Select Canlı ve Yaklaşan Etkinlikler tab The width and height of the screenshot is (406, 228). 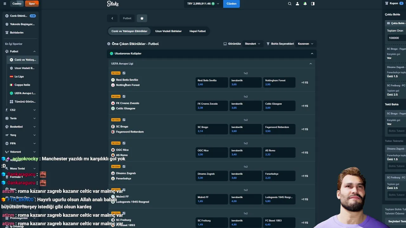[129, 31]
